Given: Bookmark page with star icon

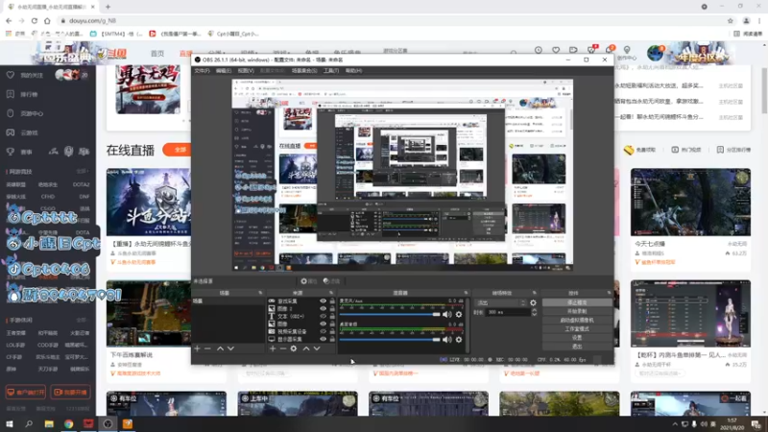Looking at the screenshot, I should [731, 20].
